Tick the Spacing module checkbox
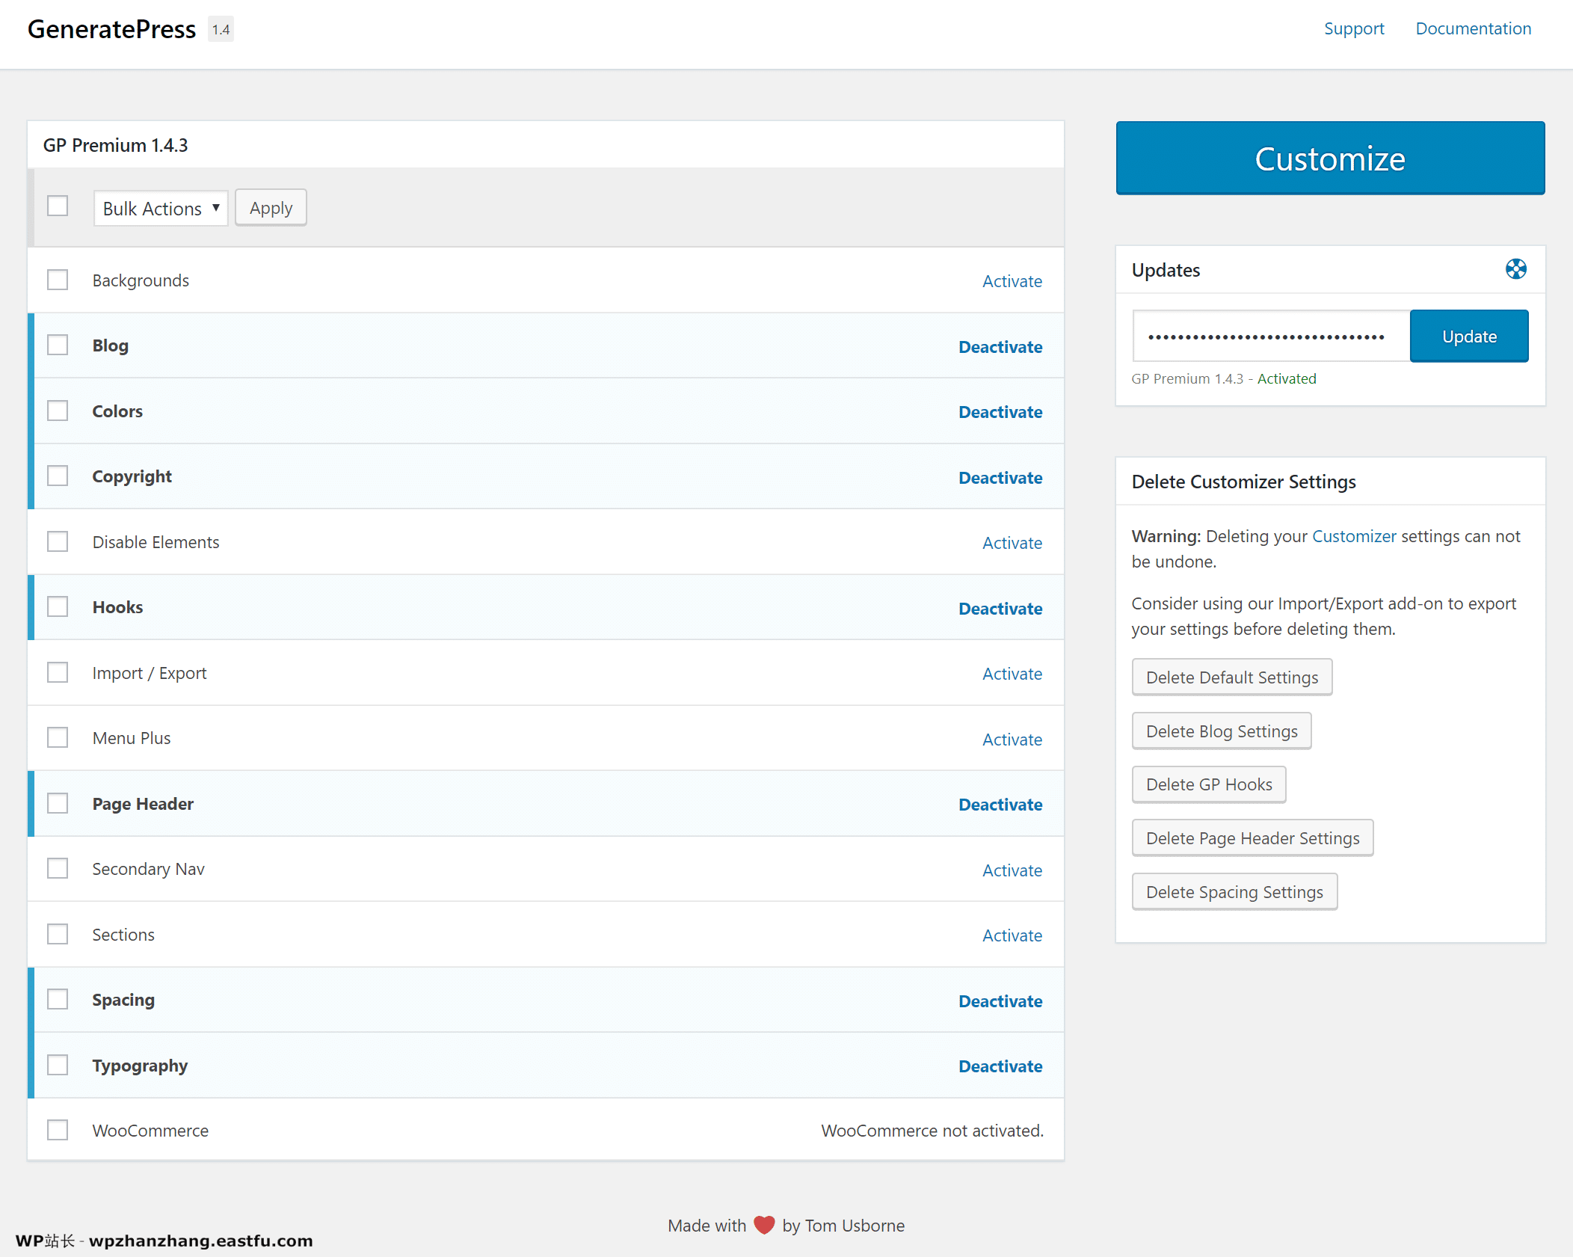This screenshot has width=1573, height=1257. [58, 999]
